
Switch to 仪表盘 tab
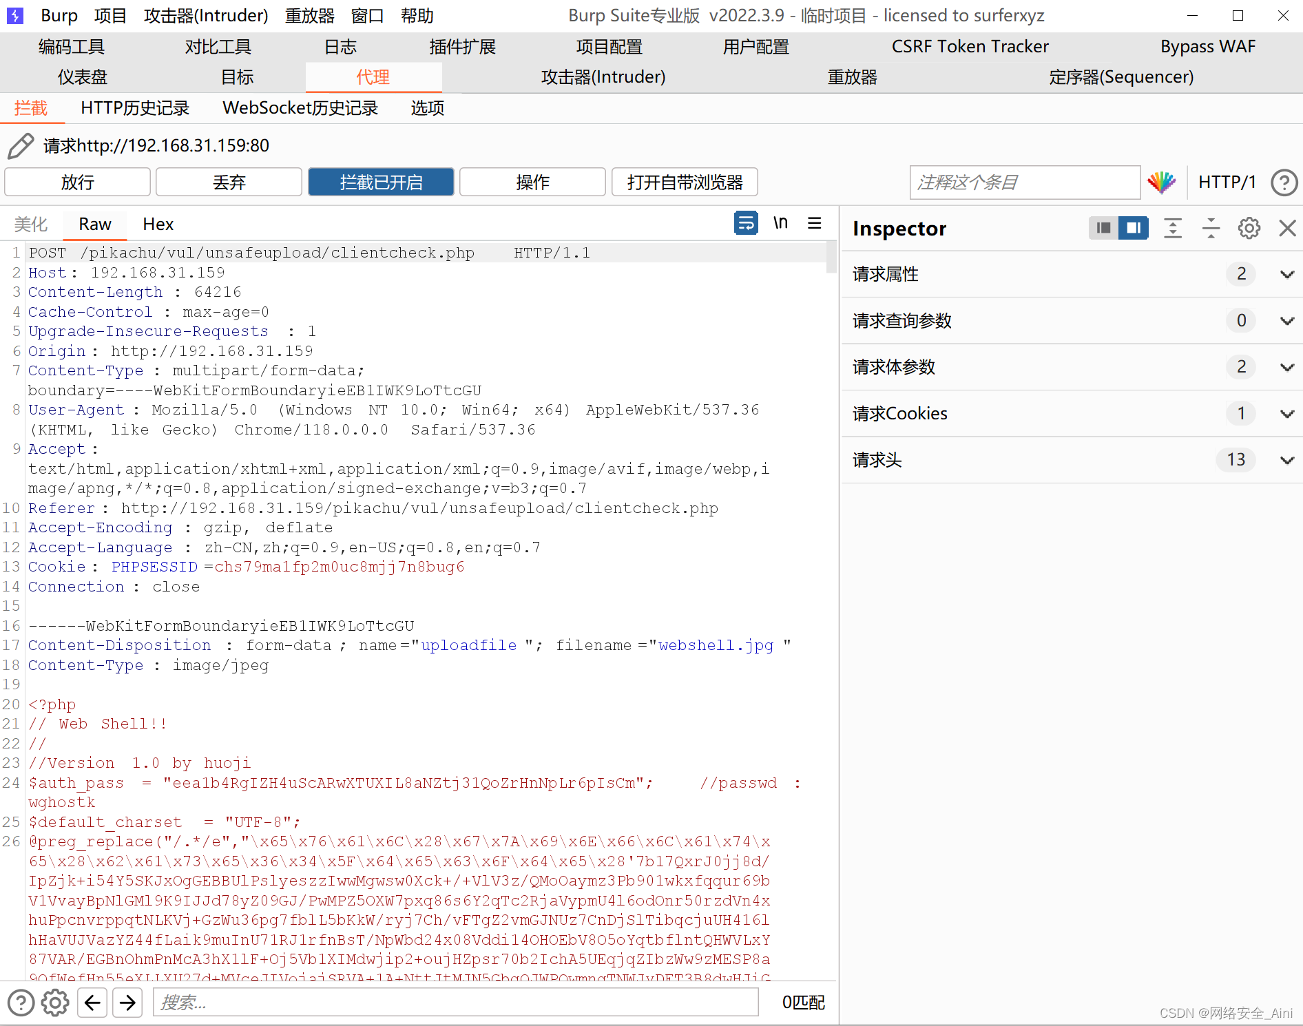pos(83,77)
